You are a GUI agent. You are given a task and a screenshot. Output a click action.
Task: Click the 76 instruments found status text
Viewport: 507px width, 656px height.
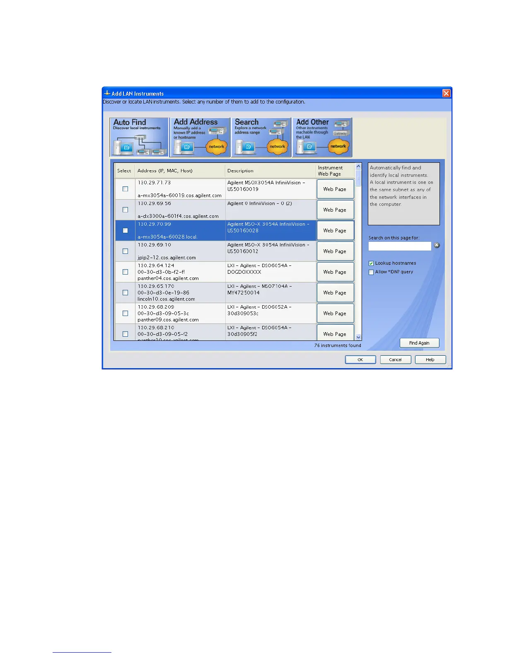[x=338, y=345]
